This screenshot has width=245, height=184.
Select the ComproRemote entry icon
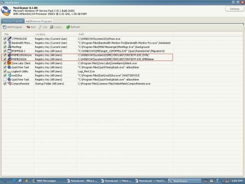point(9,84)
